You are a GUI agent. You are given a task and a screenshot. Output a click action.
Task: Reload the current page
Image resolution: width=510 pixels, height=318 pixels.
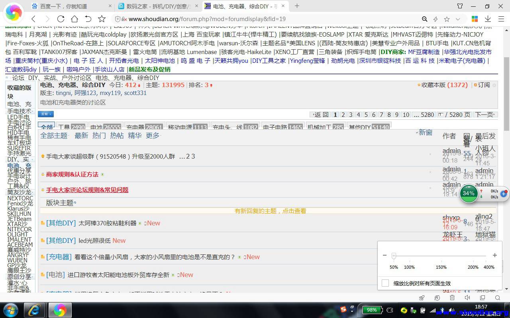[x=61, y=19]
